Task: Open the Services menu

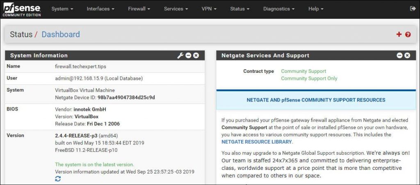Action: pyautogui.click(x=176, y=9)
